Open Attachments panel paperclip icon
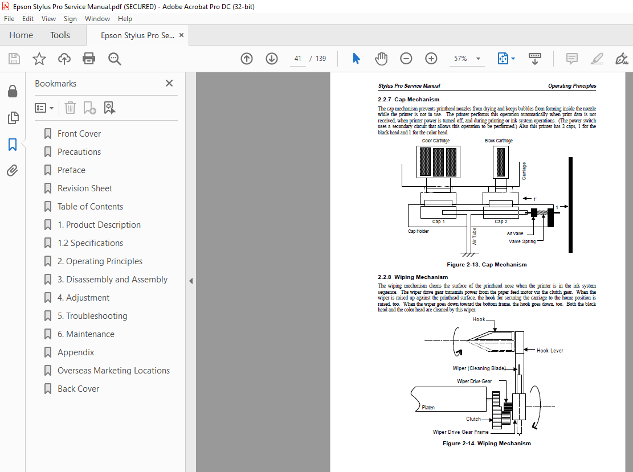633x472 pixels. click(13, 170)
